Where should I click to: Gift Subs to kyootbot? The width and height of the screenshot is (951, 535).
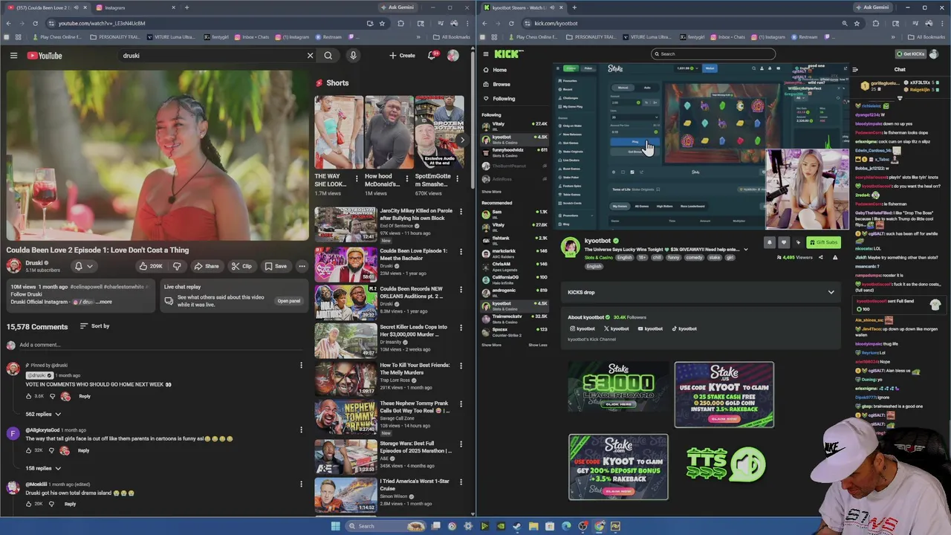point(822,242)
